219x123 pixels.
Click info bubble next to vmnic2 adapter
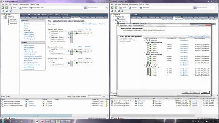click(91, 63)
